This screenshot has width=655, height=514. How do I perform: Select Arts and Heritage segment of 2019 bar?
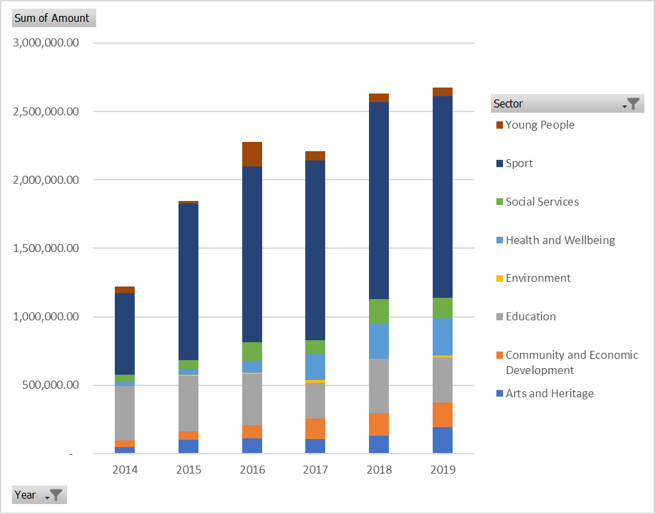tap(443, 440)
